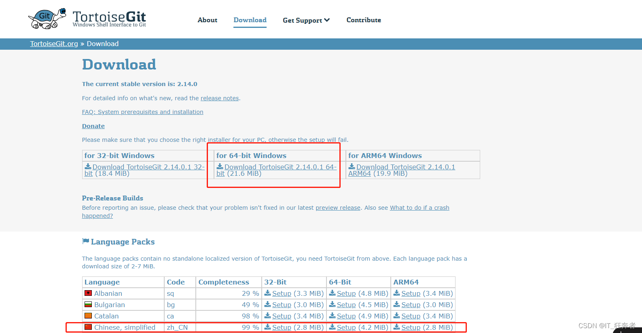Click the zh_CN code cell
642x333 pixels.
tap(180, 327)
